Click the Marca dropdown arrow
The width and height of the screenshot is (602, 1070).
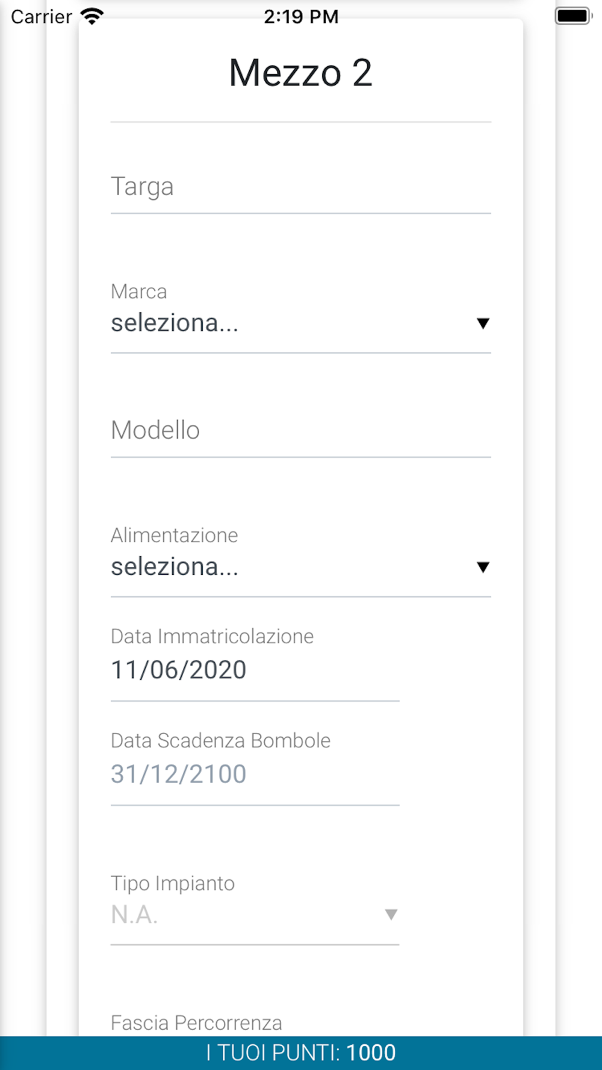[483, 324]
